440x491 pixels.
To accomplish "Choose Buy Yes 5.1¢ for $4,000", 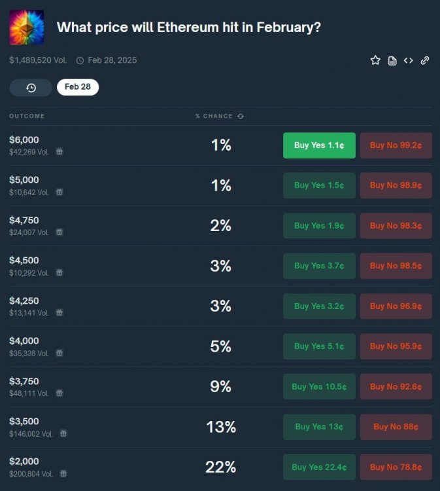I will point(319,346).
